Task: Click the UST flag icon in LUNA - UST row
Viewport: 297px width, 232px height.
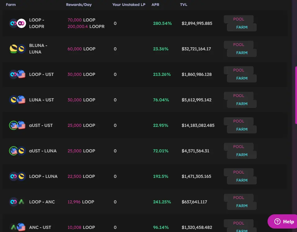Action: coord(21,100)
